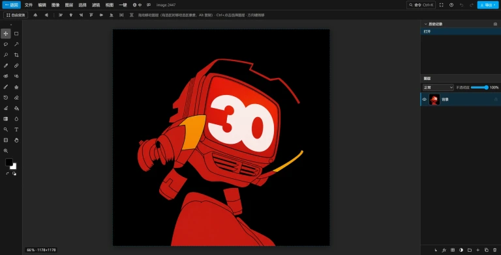This screenshot has width=501, height=255.
Task: Open the 一键 menu
Action: tap(123, 5)
